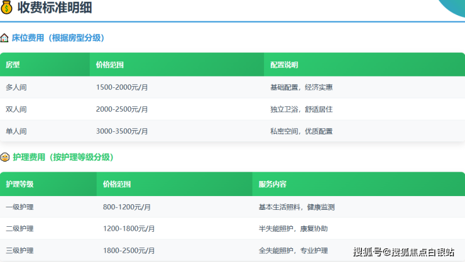This screenshot has width=465, height=262.
Task: Click the 护理等级 column header
Action: point(19,184)
